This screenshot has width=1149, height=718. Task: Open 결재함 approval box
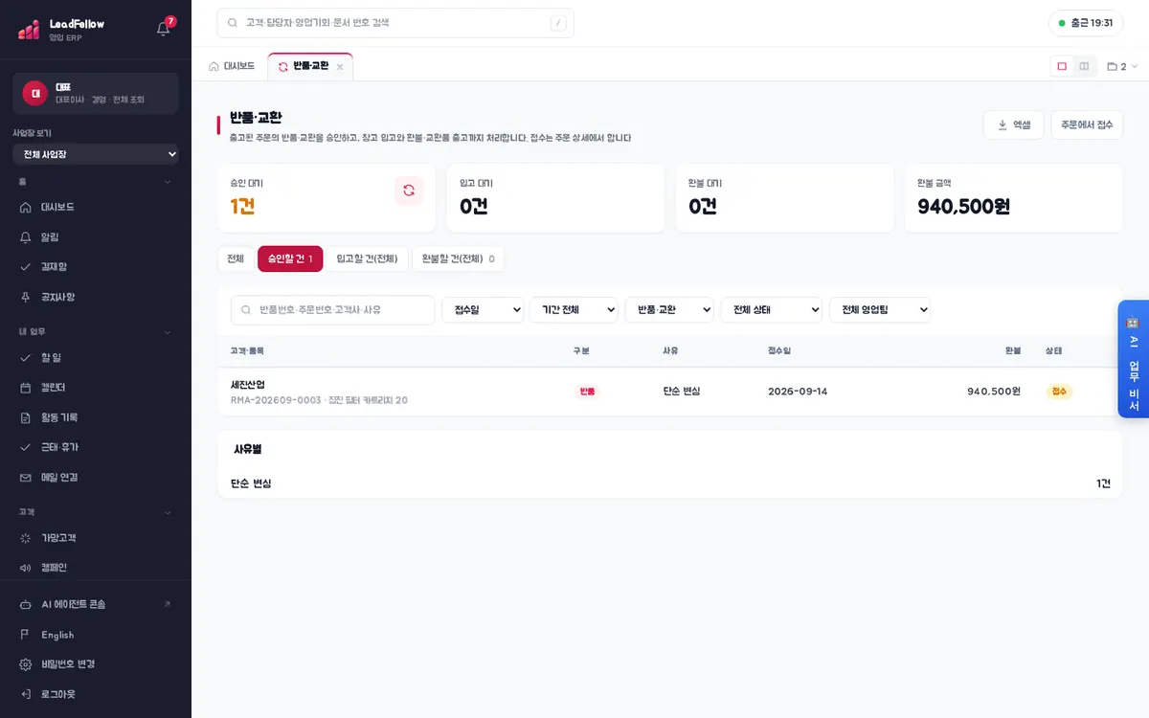point(96,266)
